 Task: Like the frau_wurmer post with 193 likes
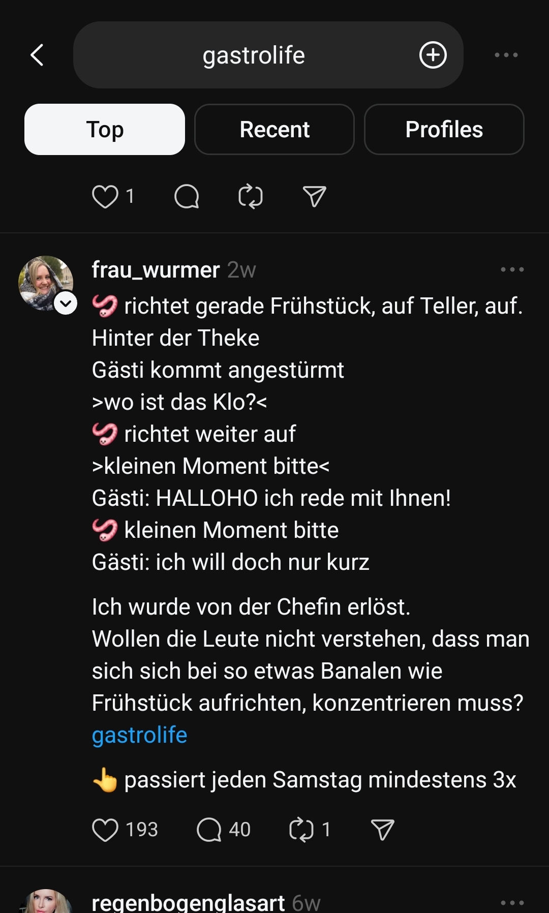pyautogui.click(x=105, y=830)
